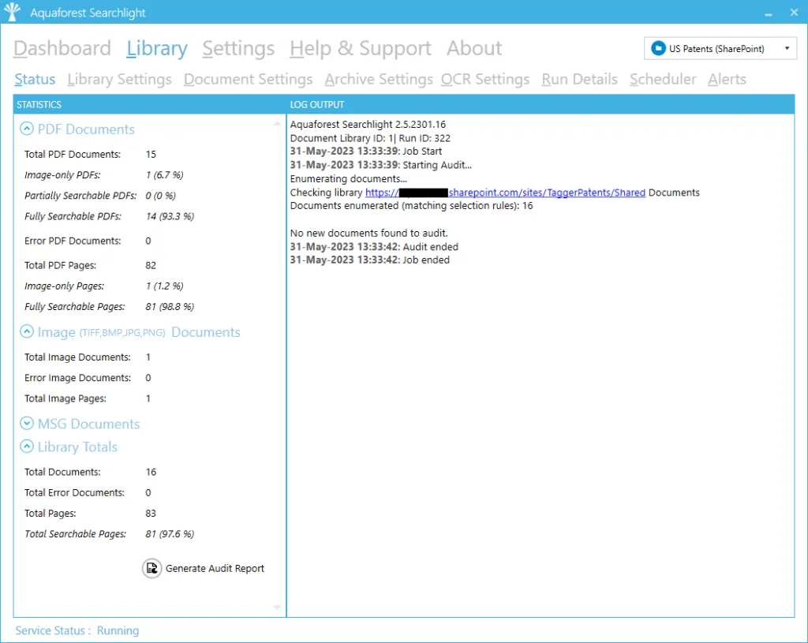The width and height of the screenshot is (808, 643).
Task: Click the Aquaforest logo icon in title bar
Action: coord(13,13)
